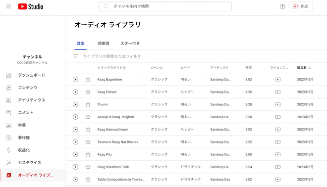Open アナリティクス in the sidebar
This screenshot has height=187, width=327.
33,100
